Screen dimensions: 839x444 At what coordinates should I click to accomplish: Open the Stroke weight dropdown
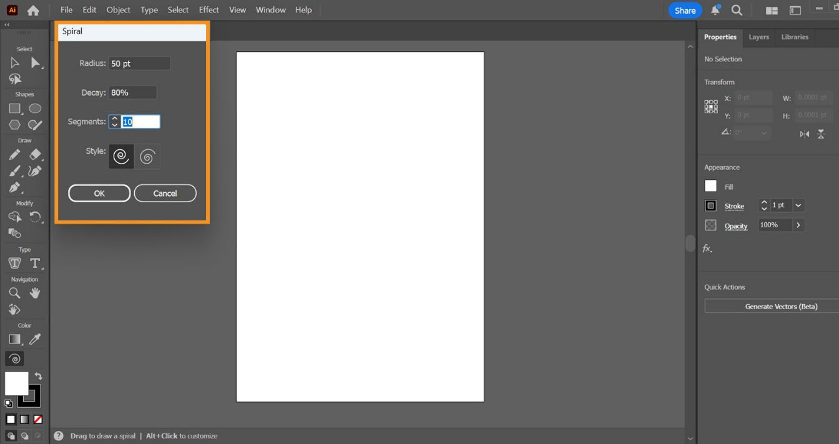click(798, 205)
